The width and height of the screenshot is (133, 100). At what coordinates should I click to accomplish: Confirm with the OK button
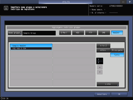(119, 94)
